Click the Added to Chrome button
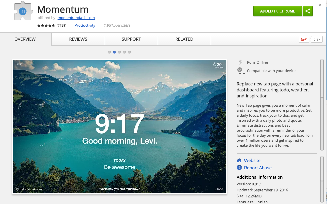Image resolution: width=327 pixels, height=204 pixels. point(277,11)
